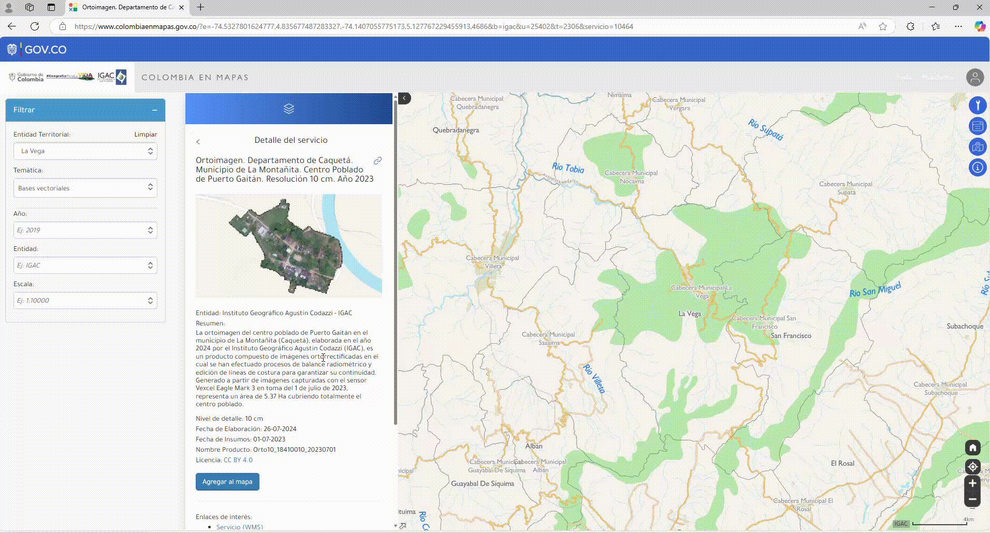
Task: Click the home extent button on map
Action: [972, 448]
